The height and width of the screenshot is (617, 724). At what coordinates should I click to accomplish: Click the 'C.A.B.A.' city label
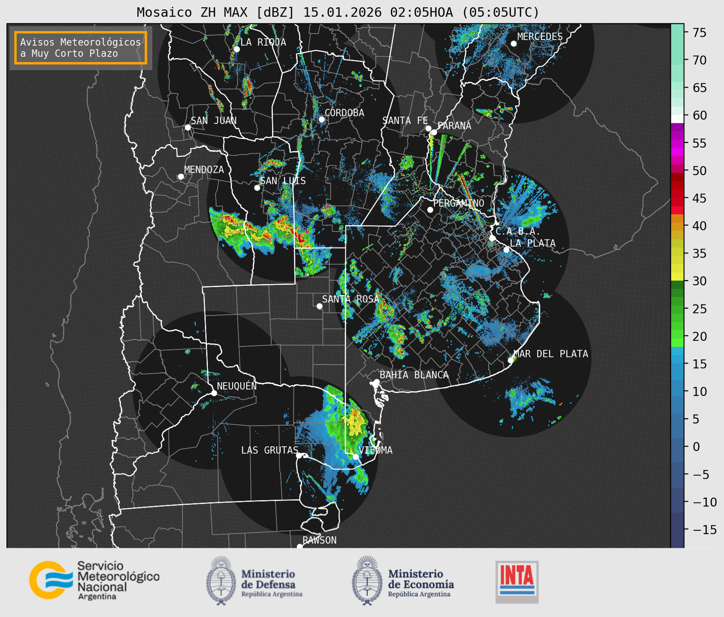coord(518,231)
